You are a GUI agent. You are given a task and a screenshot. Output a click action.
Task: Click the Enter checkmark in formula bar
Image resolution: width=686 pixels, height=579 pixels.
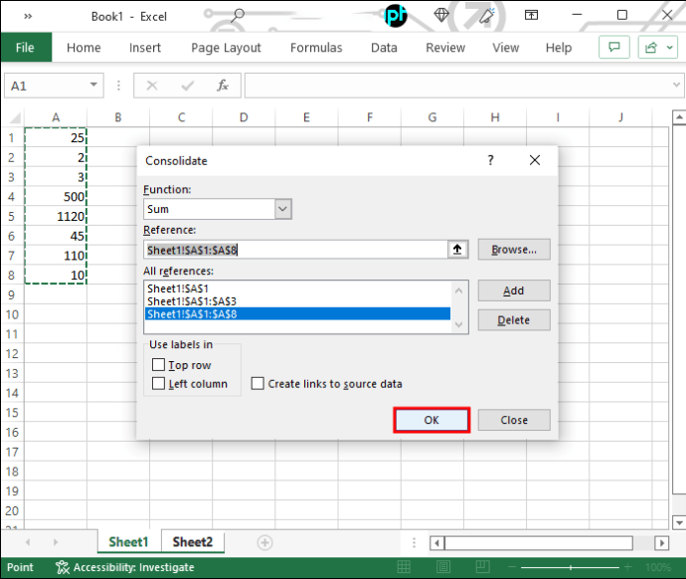point(188,86)
